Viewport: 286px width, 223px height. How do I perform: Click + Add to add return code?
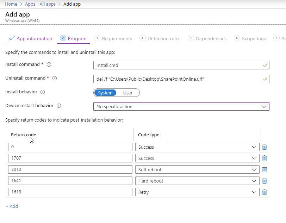(12, 206)
